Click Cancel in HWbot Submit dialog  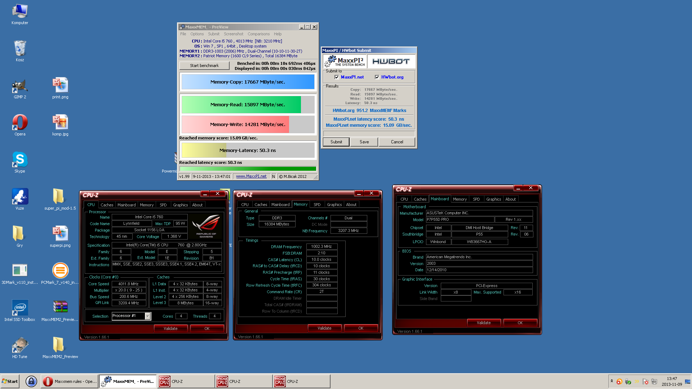(397, 142)
